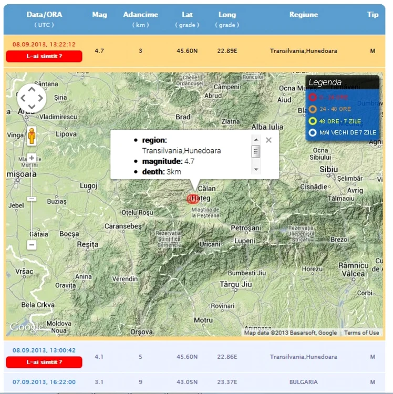Pan the map right with the arrow

pos(40,98)
